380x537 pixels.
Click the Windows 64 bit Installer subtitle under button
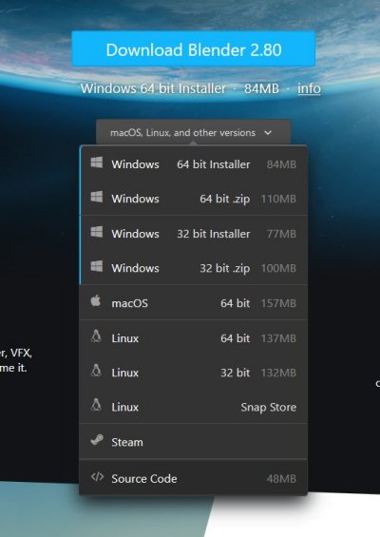(153, 88)
